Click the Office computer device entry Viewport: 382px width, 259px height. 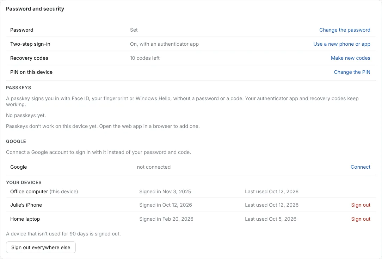(x=44, y=192)
